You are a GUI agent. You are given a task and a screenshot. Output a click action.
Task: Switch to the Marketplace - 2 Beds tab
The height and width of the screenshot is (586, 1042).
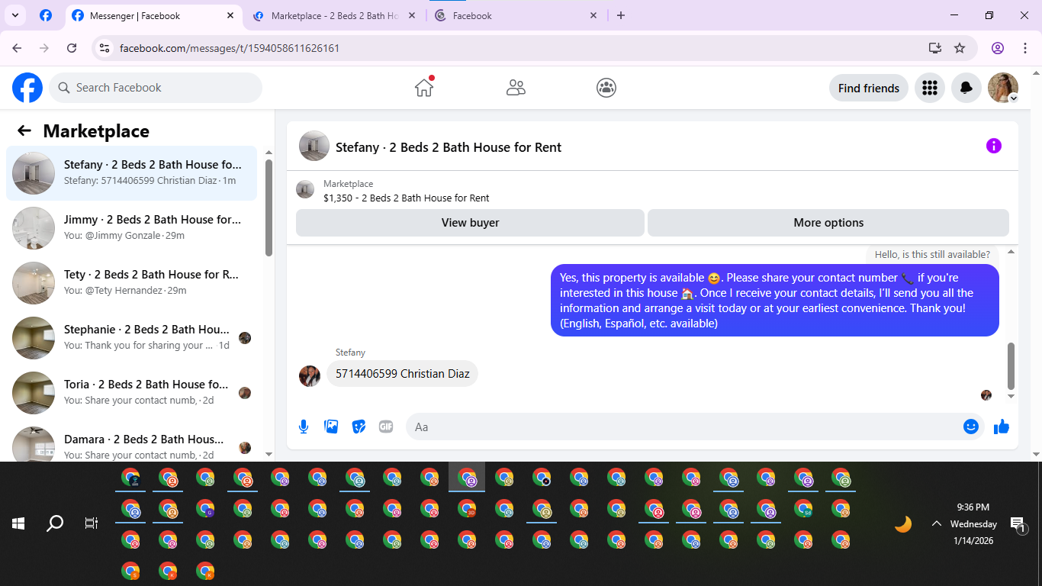(334, 15)
